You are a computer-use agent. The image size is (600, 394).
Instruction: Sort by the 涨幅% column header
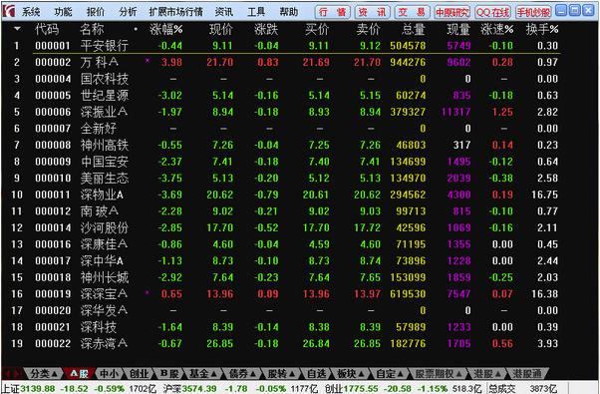coord(166,29)
